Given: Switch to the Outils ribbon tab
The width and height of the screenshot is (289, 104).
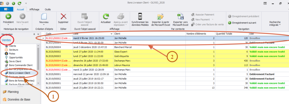Looking at the screenshot, I should click(x=48, y=9).
